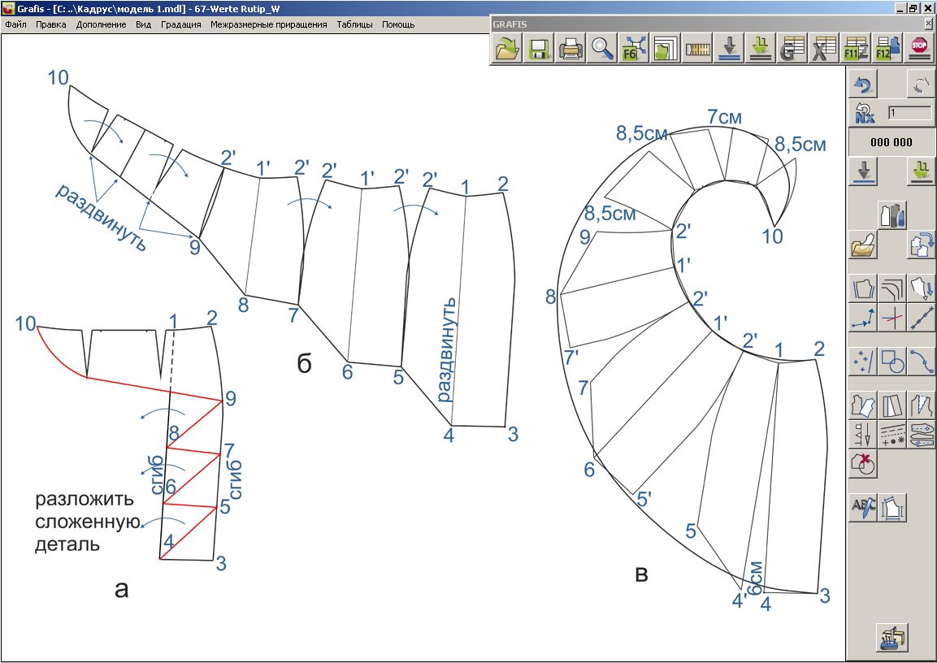Click the F11 table icon

coord(856,50)
